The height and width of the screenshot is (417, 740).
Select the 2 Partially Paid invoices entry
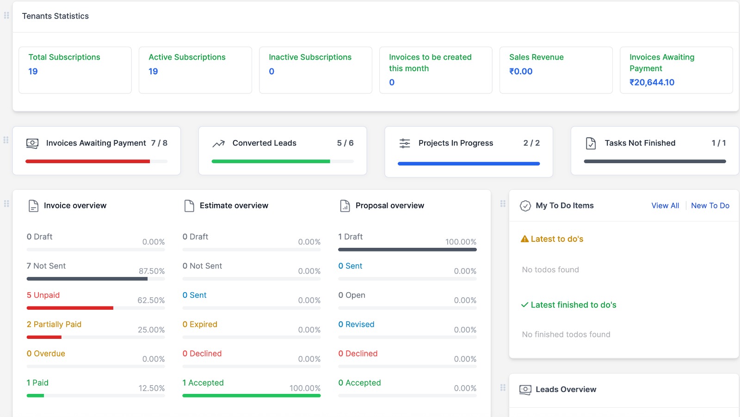coord(54,324)
